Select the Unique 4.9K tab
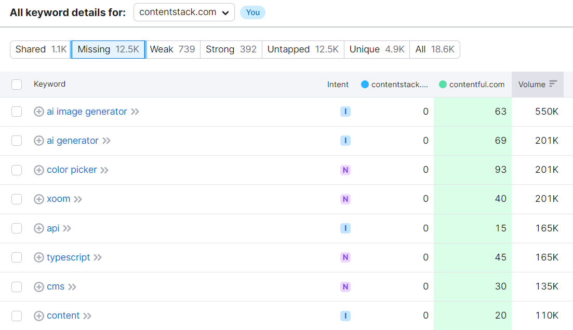 pyautogui.click(x=377, y=49)
